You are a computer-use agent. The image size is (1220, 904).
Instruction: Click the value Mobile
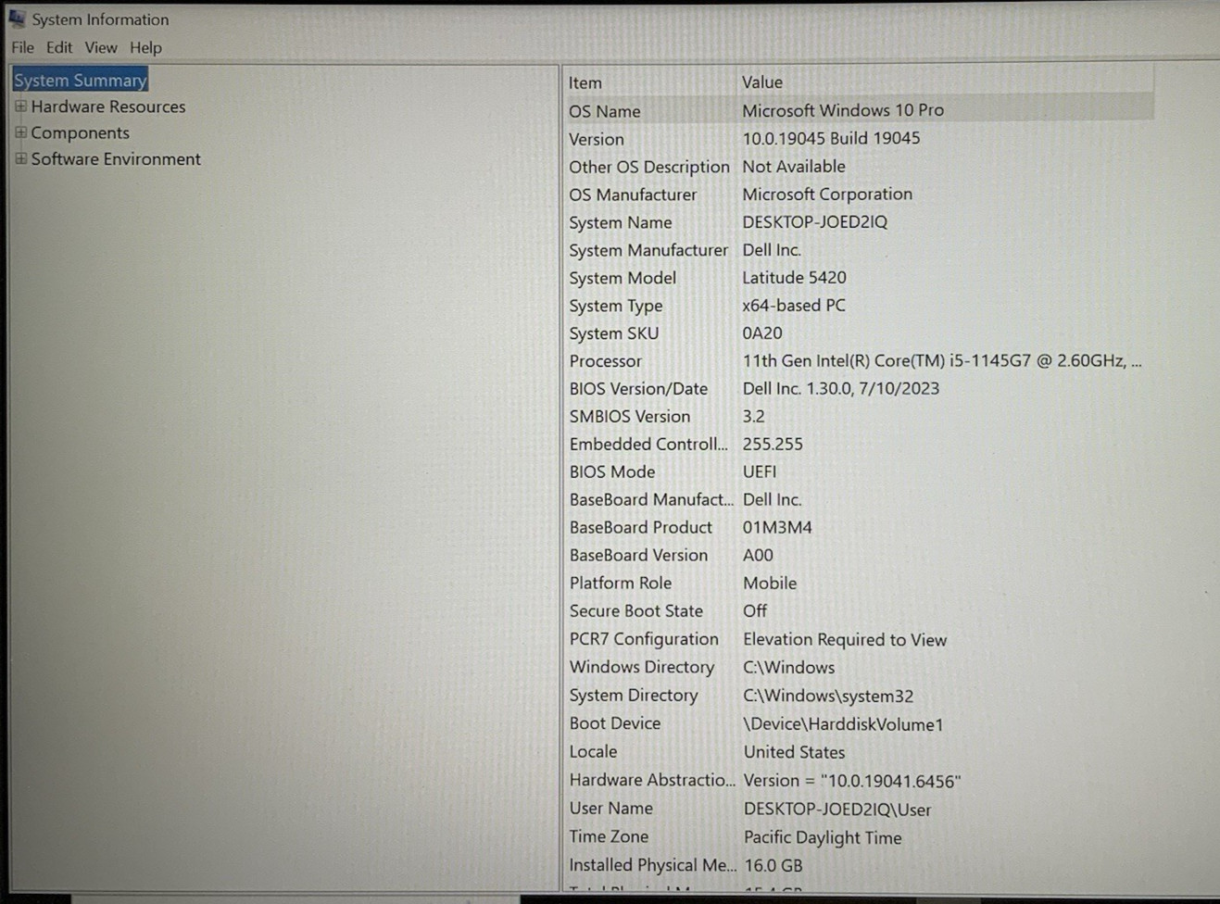770,583
